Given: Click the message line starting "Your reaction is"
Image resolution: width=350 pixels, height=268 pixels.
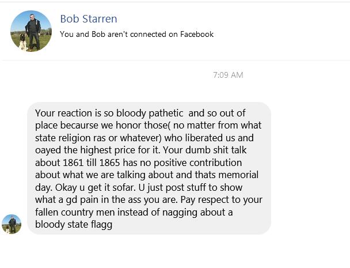Looking at the screenshot, I should point(140,113).
